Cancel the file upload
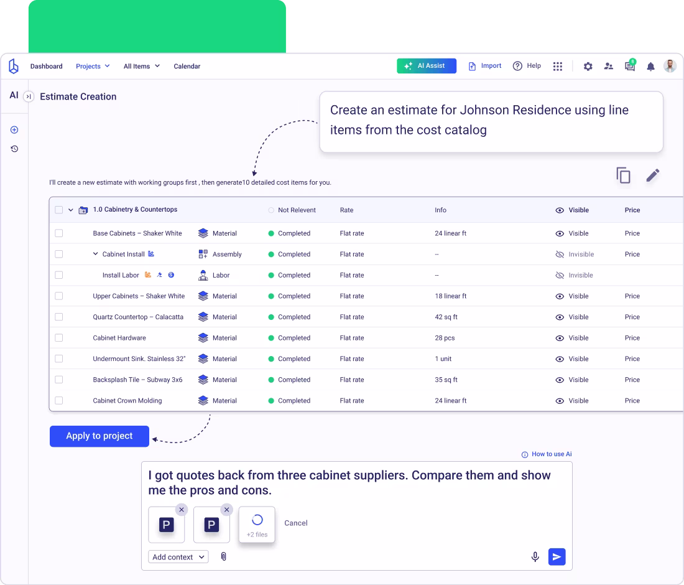684x585 pixels. tap(296, 523)
